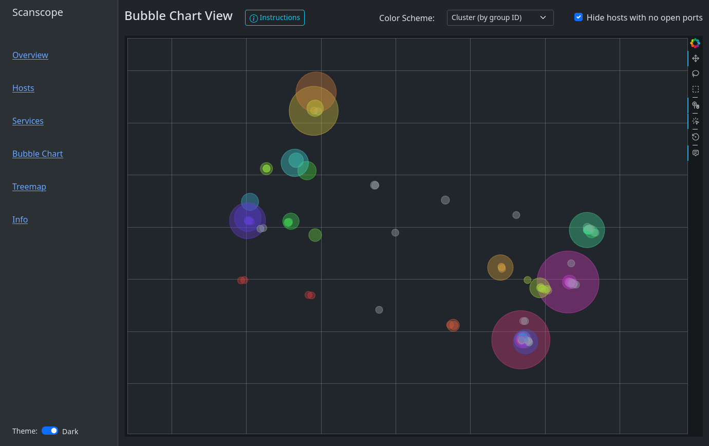
Task: Toggle the Wheel Zoom tool
Action: pyautogui.click(x=695, y=105)
